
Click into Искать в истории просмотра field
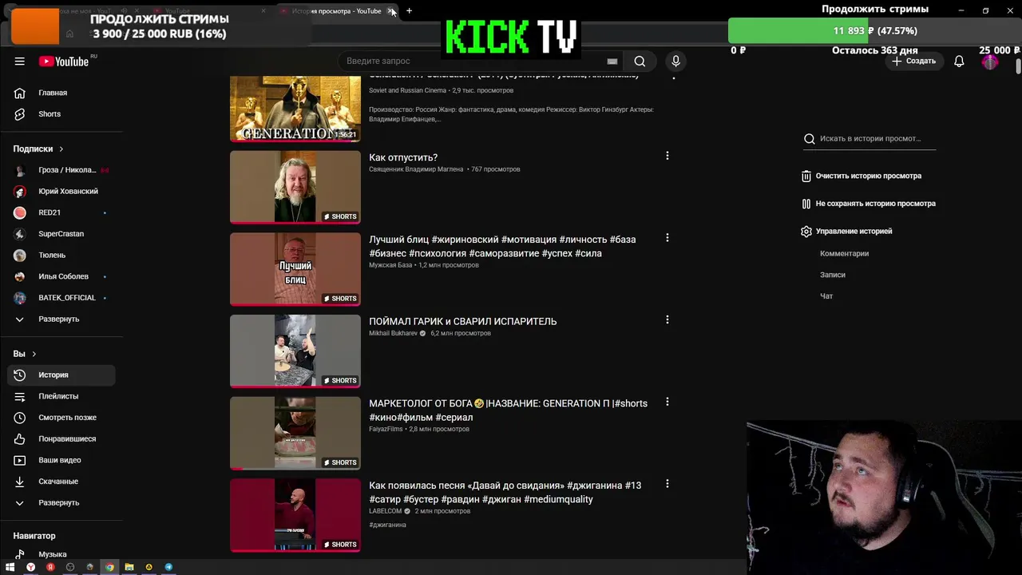click(869, 139)
